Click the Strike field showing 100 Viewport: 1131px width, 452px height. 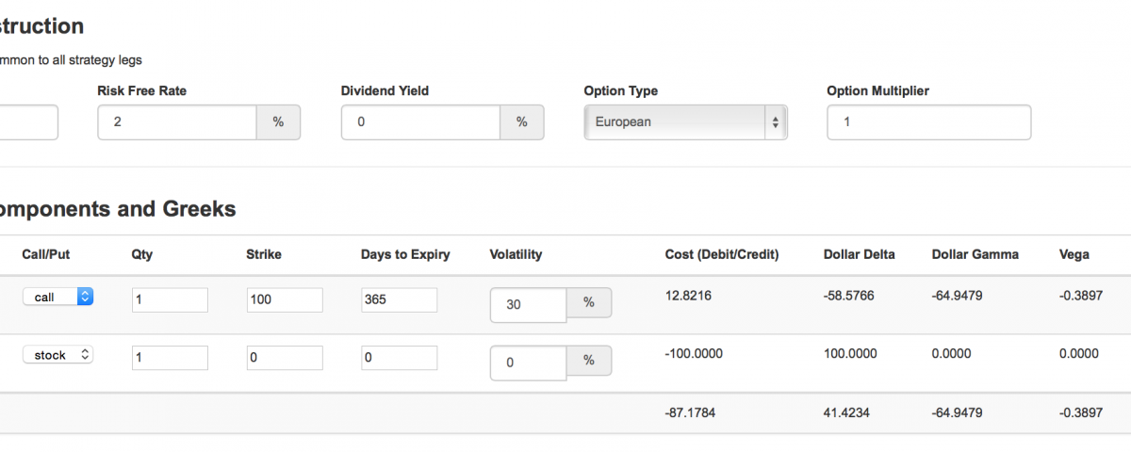pyautogui.click(x=285, y=299)
